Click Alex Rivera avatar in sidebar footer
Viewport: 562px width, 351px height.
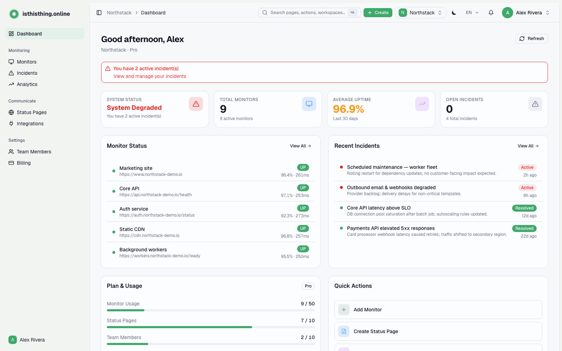[x=13, y=340]
